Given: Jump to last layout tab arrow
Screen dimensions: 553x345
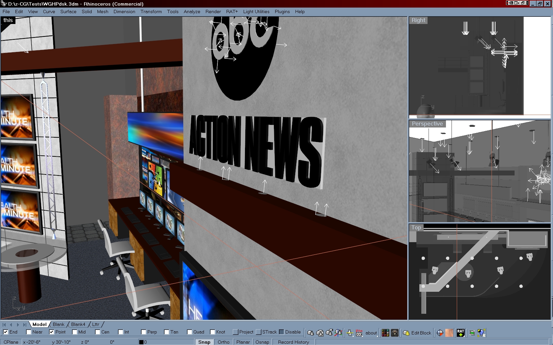Looking at the screenshot, I should click(x=25, y=325).
